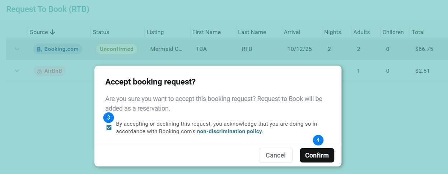
Task: Expand the AirBnB row chevron
Action: click(17, 71)
